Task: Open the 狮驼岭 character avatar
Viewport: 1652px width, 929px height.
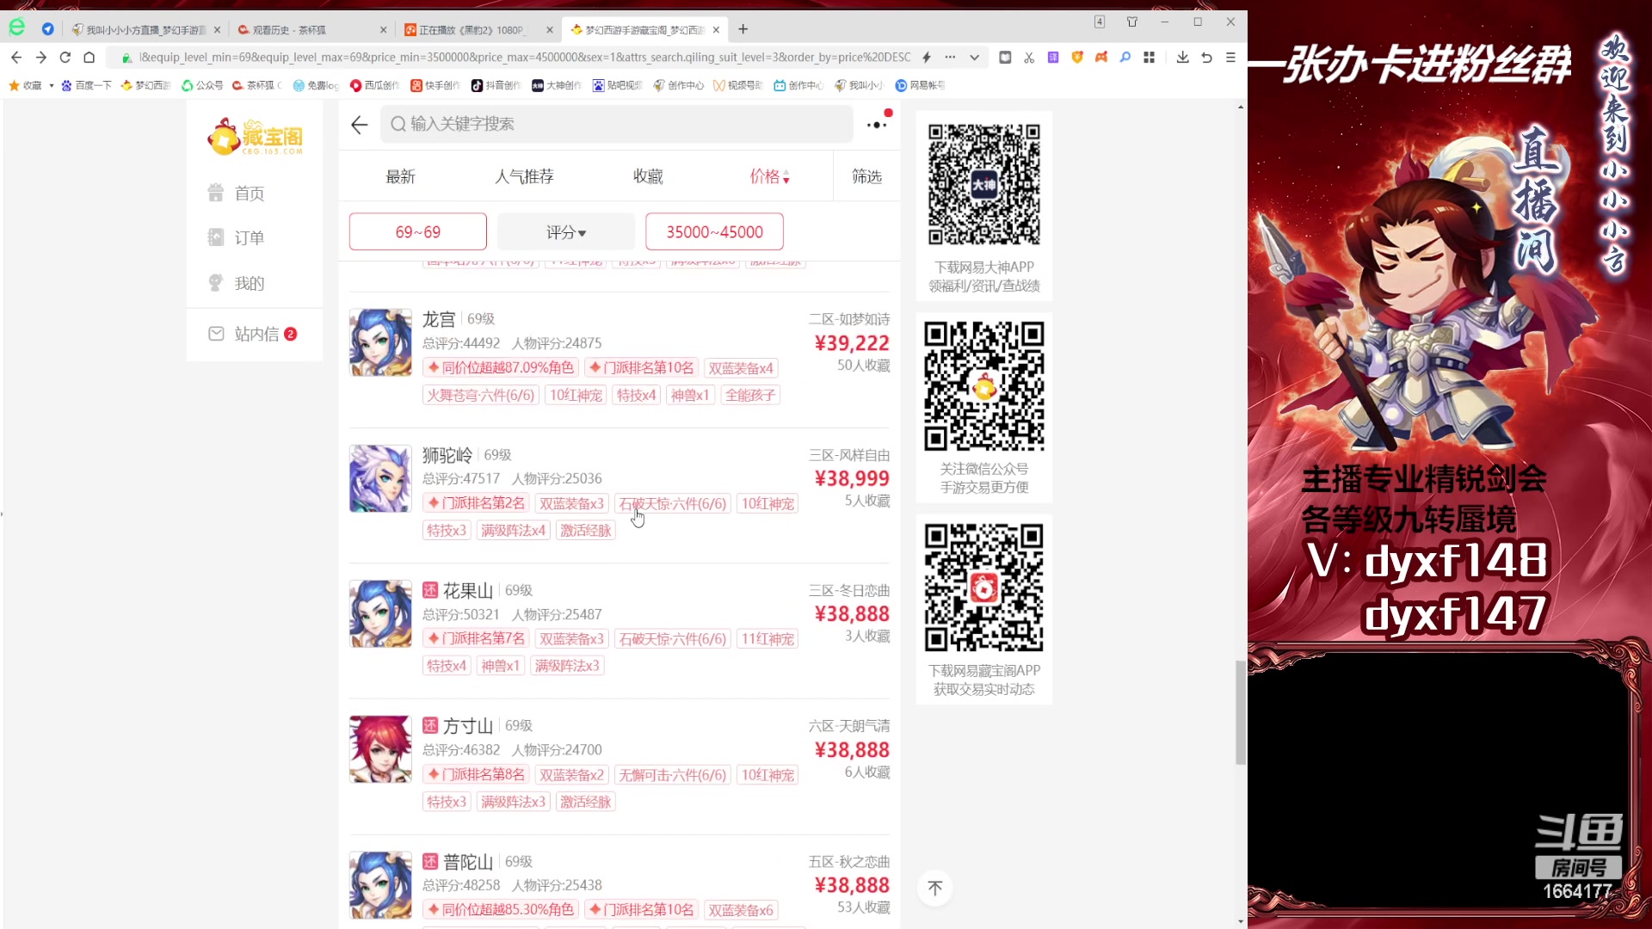Action: click(x=380, y=478)
